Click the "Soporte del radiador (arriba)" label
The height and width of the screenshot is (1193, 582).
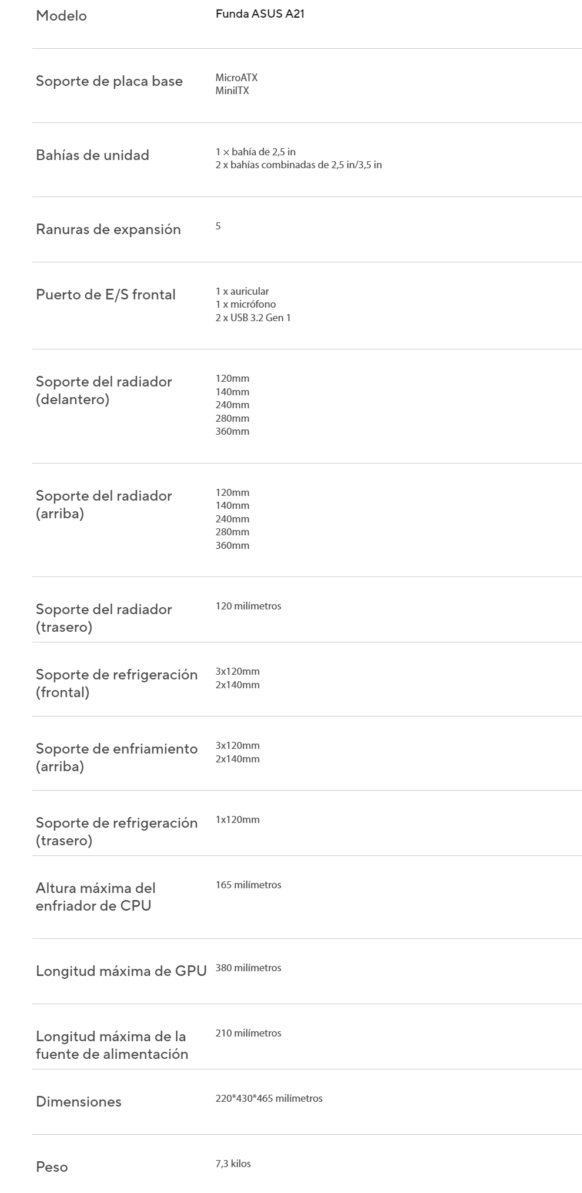[x=103, y=505]
